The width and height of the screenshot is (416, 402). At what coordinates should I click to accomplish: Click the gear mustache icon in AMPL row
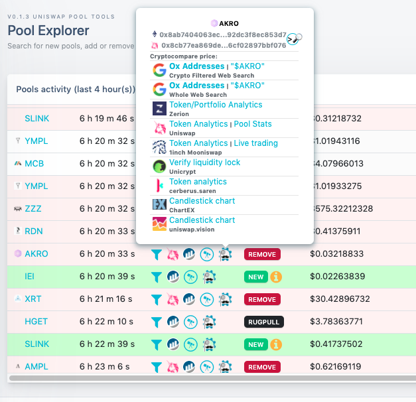point(225,367)
